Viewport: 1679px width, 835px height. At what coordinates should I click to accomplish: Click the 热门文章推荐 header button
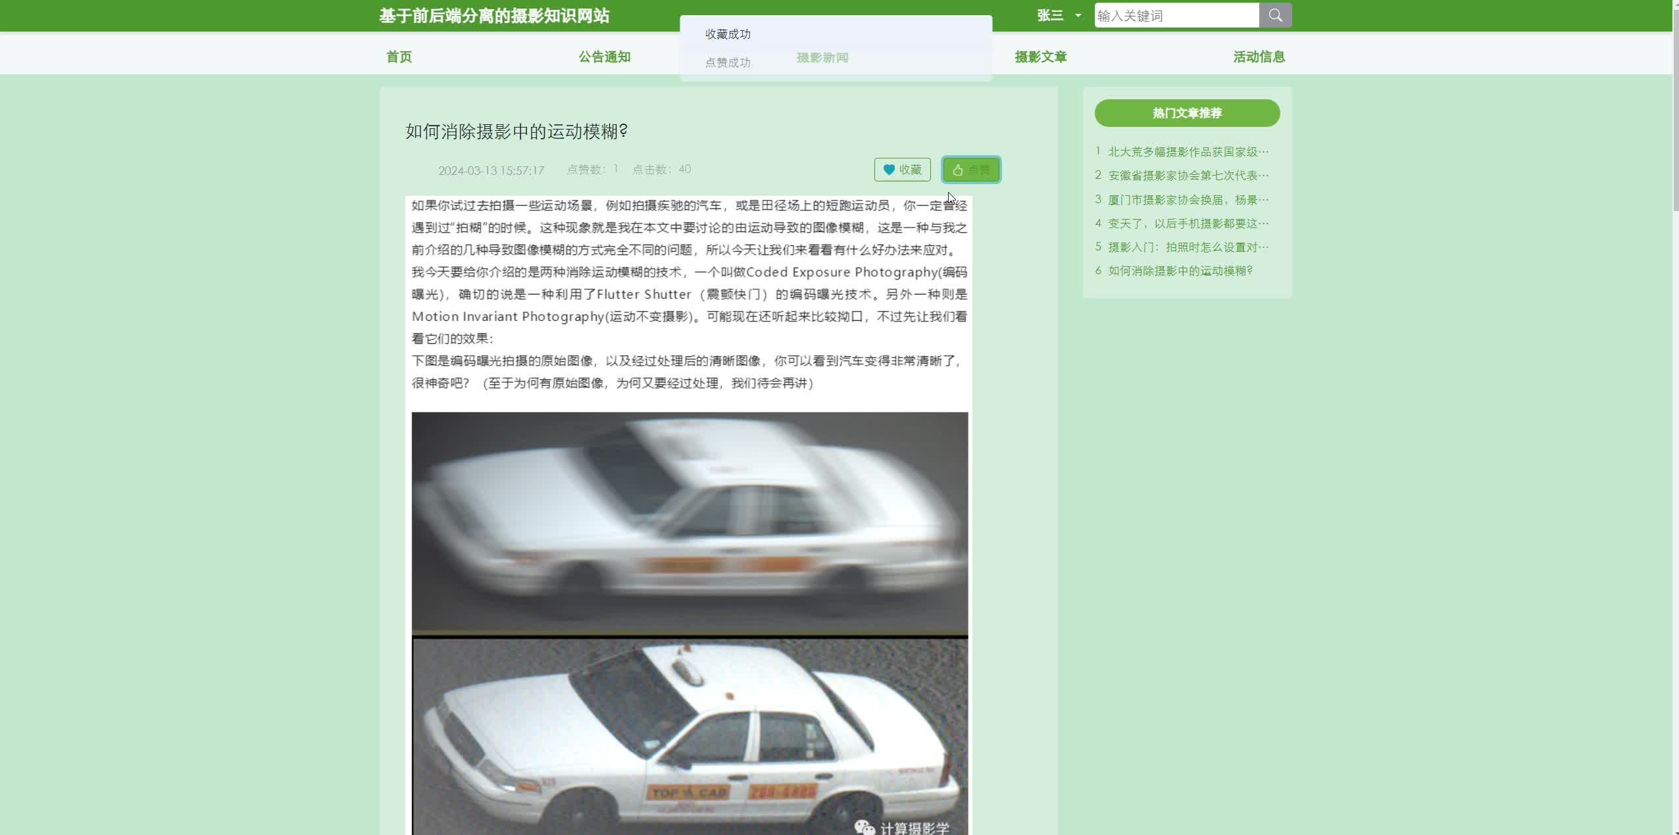(1187, 113)
